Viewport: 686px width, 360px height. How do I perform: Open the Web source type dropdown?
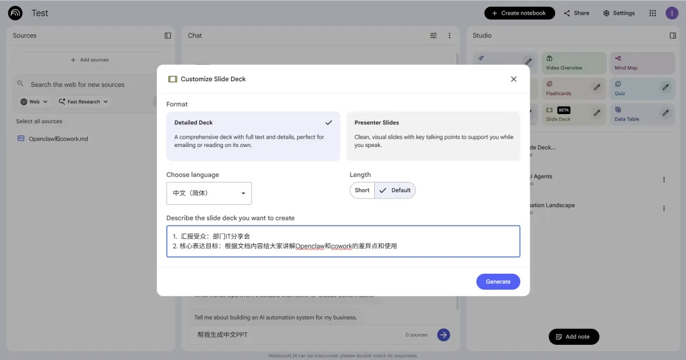pyautogui.click(x=34, y=101)
